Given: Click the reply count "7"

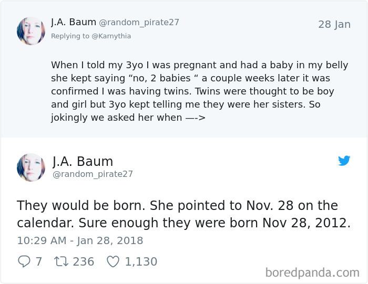Looking at the screenshot, I should pos(38,261).
